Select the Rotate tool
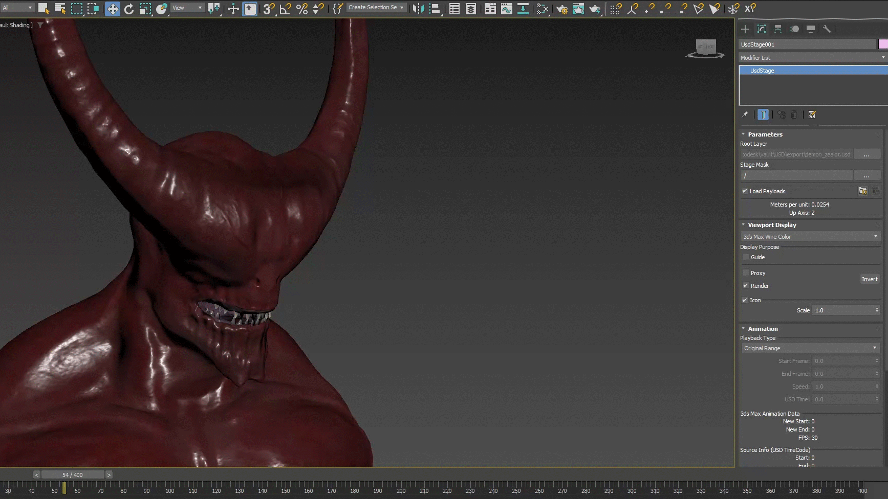This screenshot has width=888, height=499. (129, 9)
